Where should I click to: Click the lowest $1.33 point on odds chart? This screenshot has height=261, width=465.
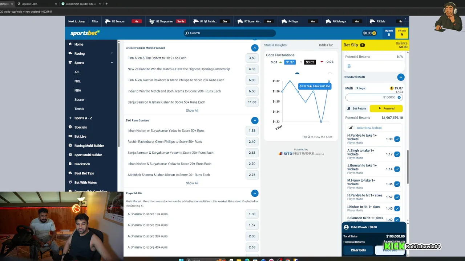pyautogui.click(x=321, y=121)
